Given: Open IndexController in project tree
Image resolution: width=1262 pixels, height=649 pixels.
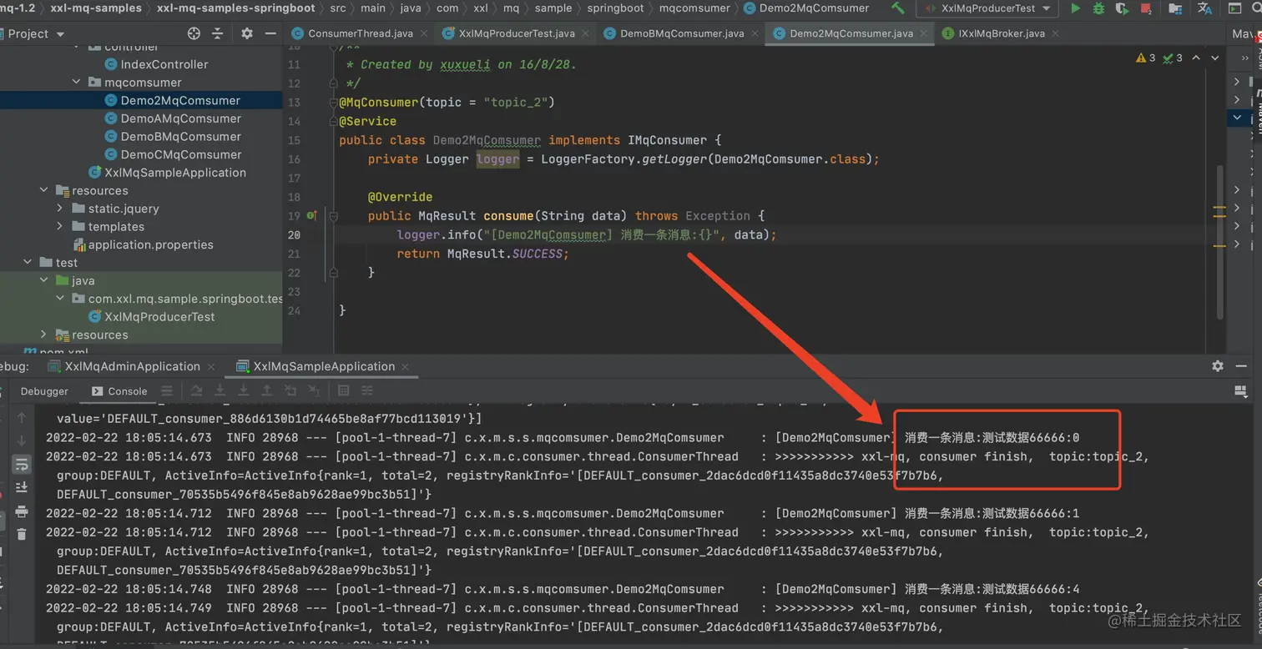Looking at the screenshot, I should (x=164, y=64).
